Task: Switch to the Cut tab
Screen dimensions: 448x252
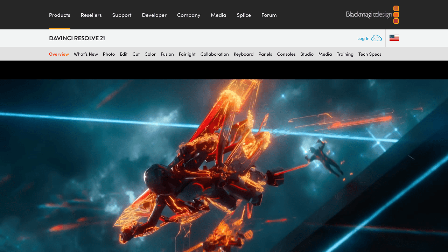Action: pos(136,54)
